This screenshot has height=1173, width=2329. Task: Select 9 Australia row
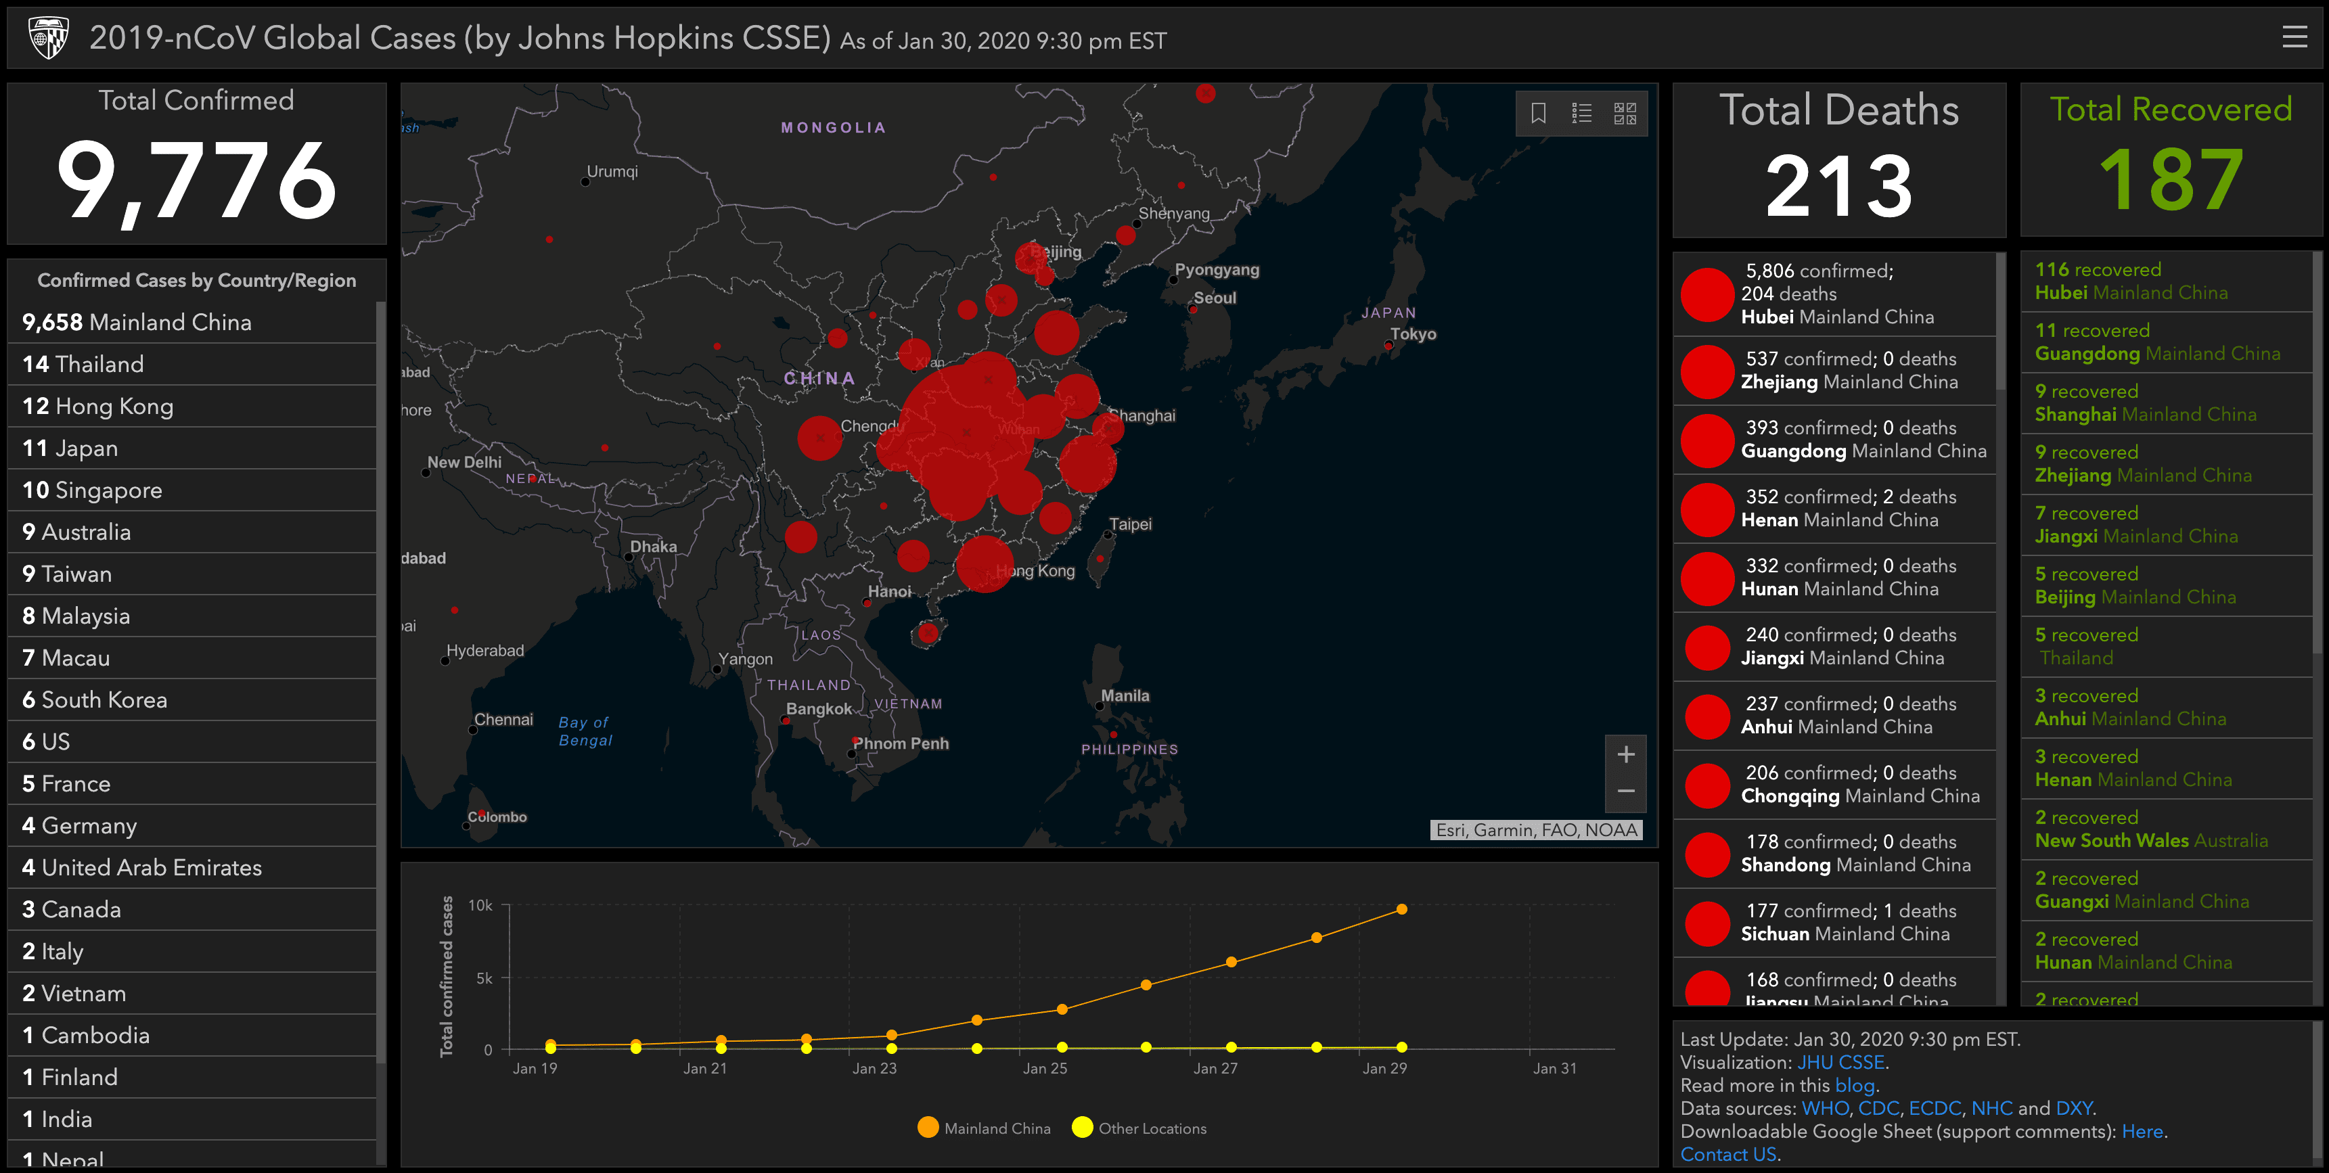(x=191, y=532)
